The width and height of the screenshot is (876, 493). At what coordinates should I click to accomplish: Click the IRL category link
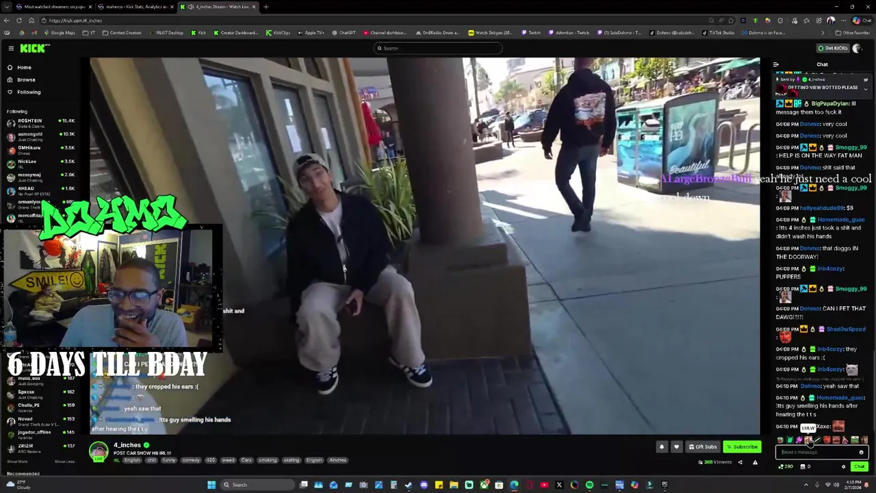coord(116,460)
